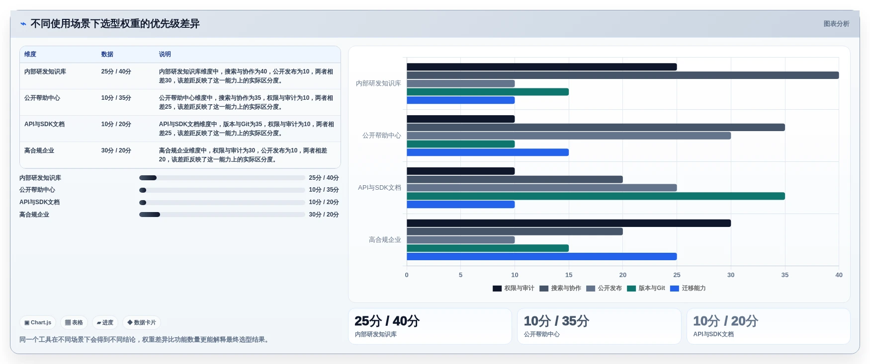870x364 pixels.
Task: Click the 权限与审计 bar for 高合规企业
Action: (569, 223)
